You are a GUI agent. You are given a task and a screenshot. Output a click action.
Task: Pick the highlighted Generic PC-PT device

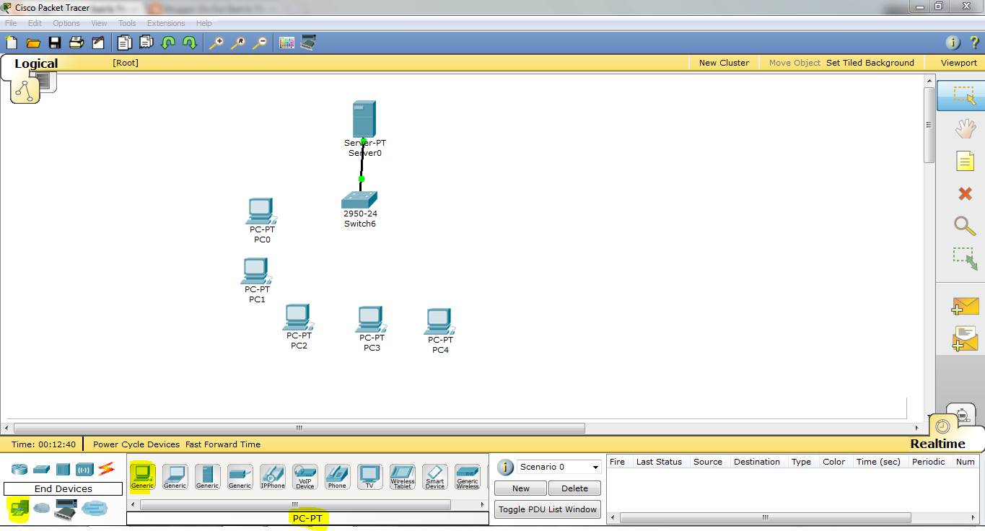pyautogui.click(x=143, y=476)
